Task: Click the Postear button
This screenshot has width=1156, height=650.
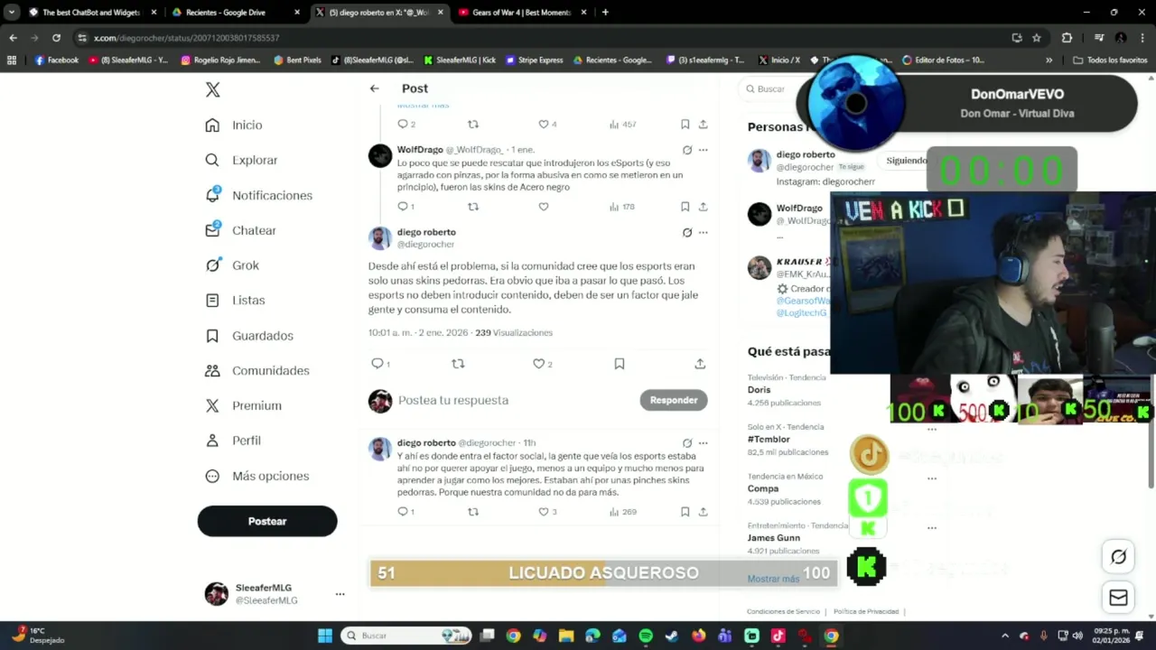Action: tap(267, 521)
